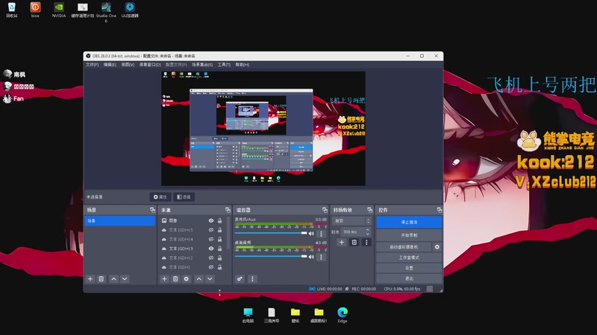Click the 退出 exit button
Image resolution: width=597 pixels, height=335 pixels.
409,278
